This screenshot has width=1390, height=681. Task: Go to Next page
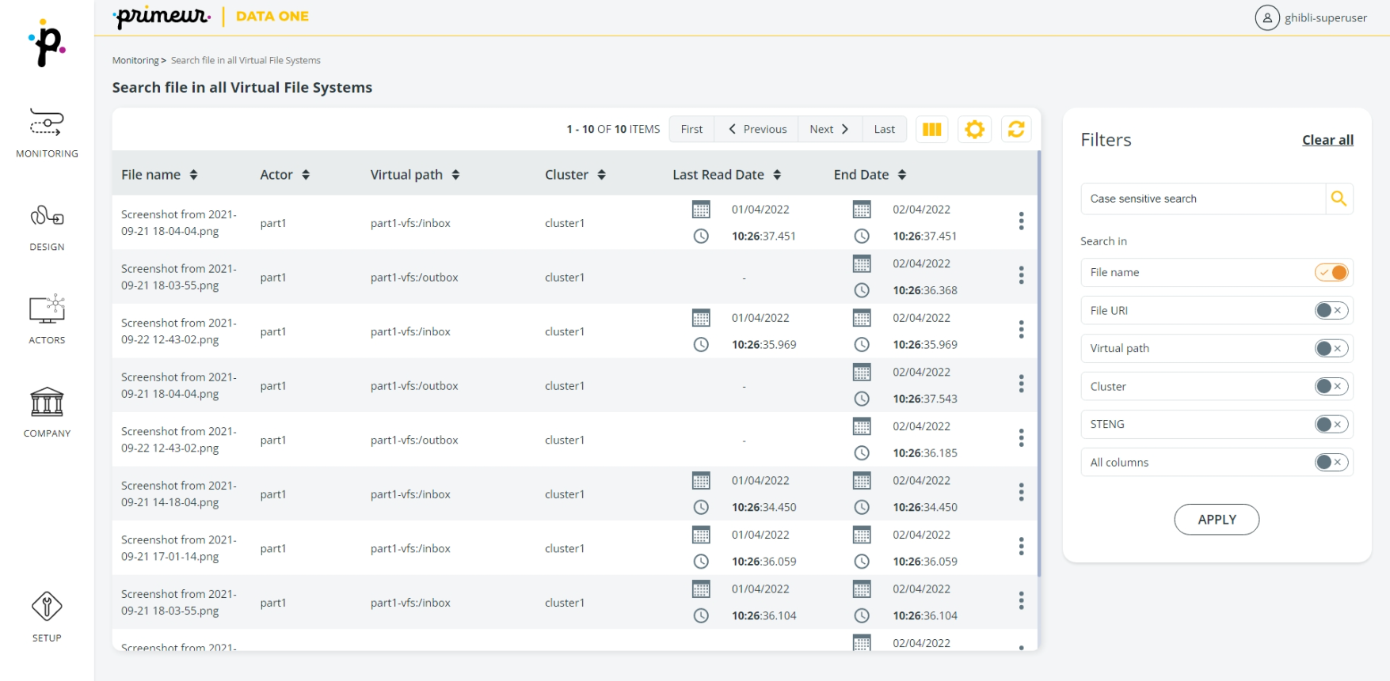829,129
